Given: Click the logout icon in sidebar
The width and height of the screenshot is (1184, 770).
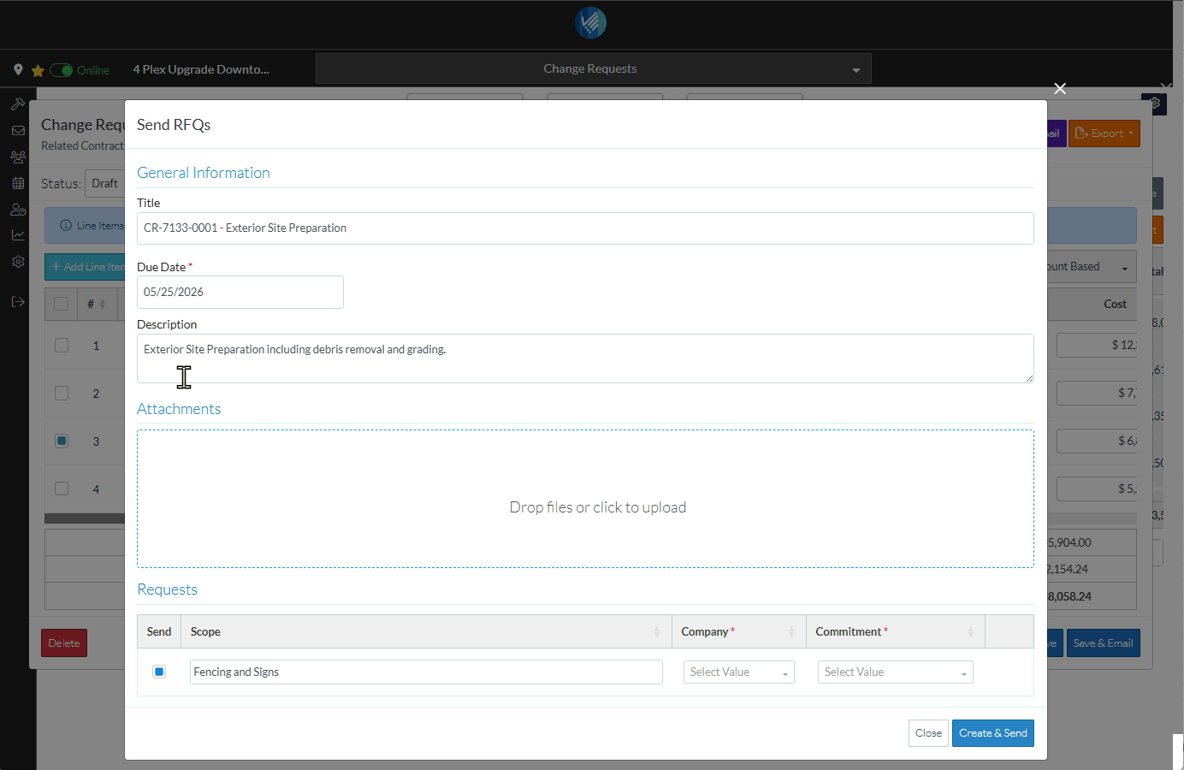Looking at the screenshot, I should point(18,302).
